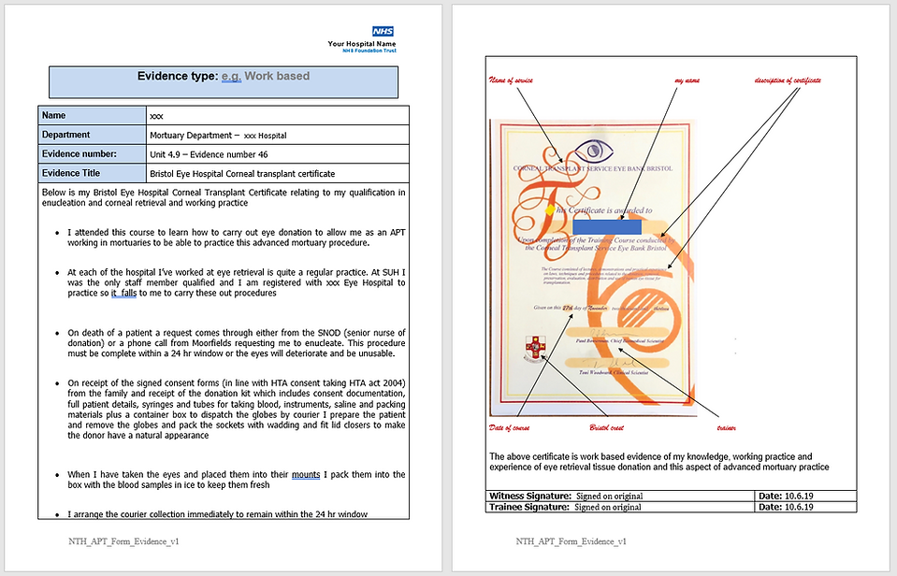Image resolution: width=897 pixels, height=576 pixels.
Task: Click the Bristol crest shield on the certificate
Action: [535, 347]
